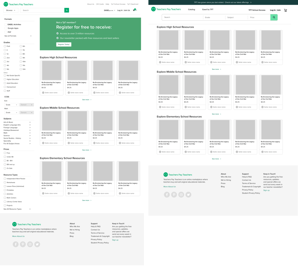This screenshot has height=266, width=298.
Task: Open the Gift Cards link
Action: tap(100, 4)
